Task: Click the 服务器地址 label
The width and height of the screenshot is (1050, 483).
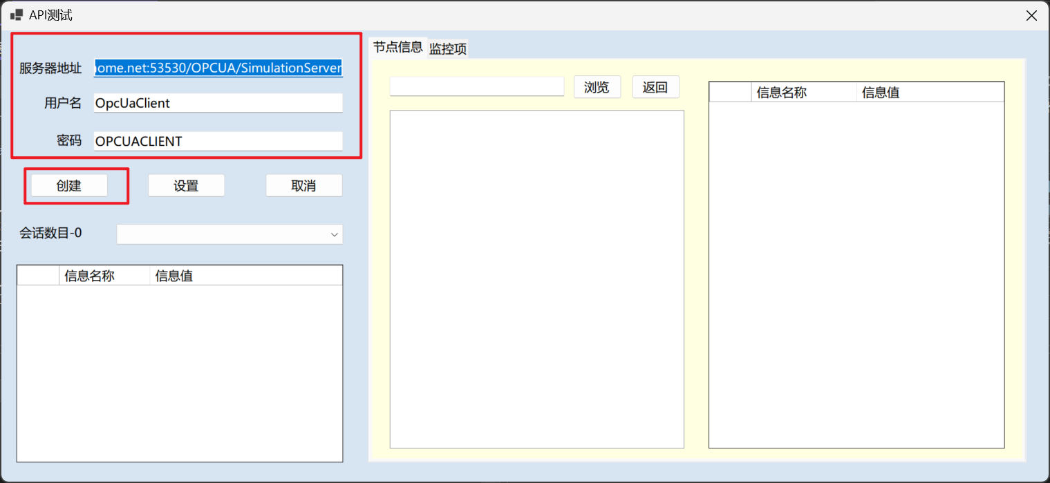Action: (50, 68)
